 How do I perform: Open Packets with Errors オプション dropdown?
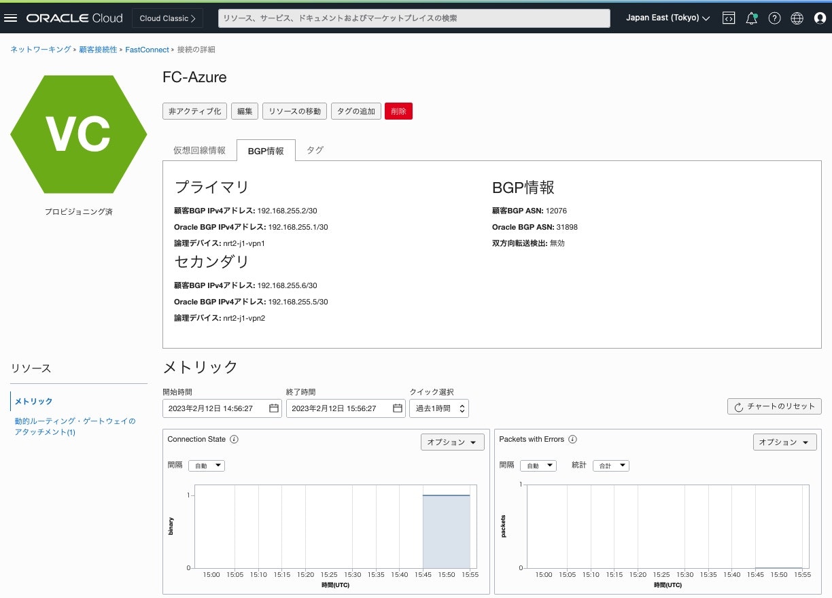pyautogui.click(x=784, y=442)
